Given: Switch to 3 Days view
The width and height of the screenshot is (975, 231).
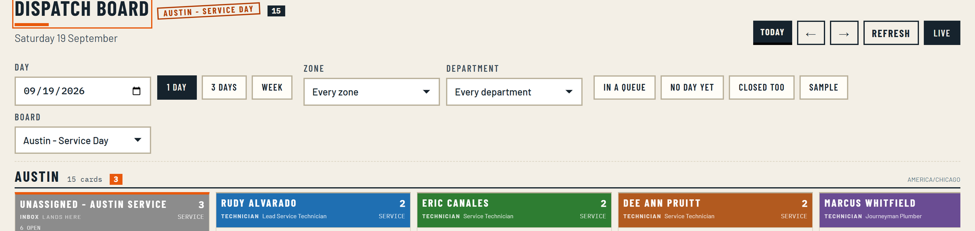Looking at the screenshot, I should coord(224,88).
